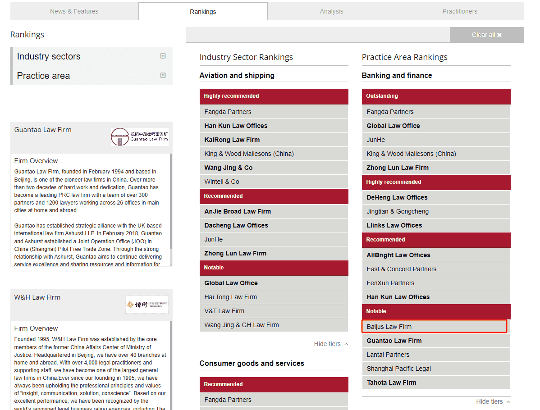Open the News & Features tab
This screenshot has width=540, height=410.
[x=74, y=11]
